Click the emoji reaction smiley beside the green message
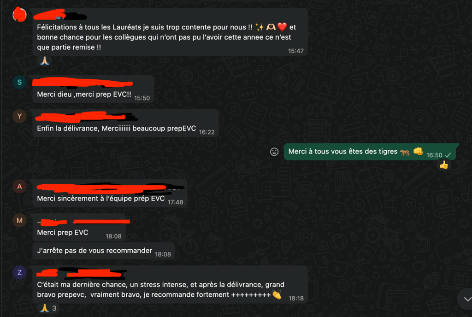This screenshot has width=472, height=317. 274,152
